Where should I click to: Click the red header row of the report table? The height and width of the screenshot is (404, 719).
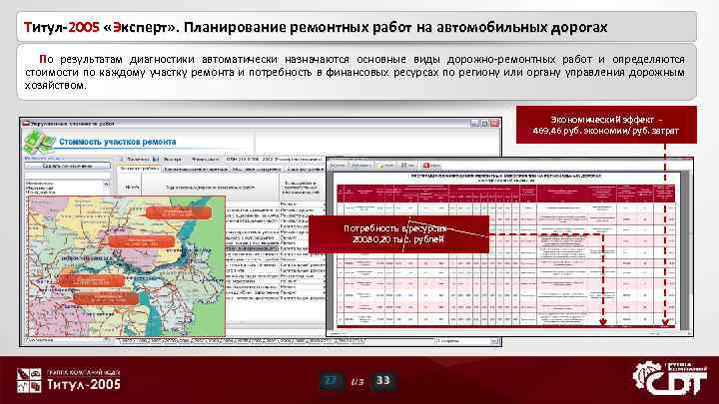(505, 193)
